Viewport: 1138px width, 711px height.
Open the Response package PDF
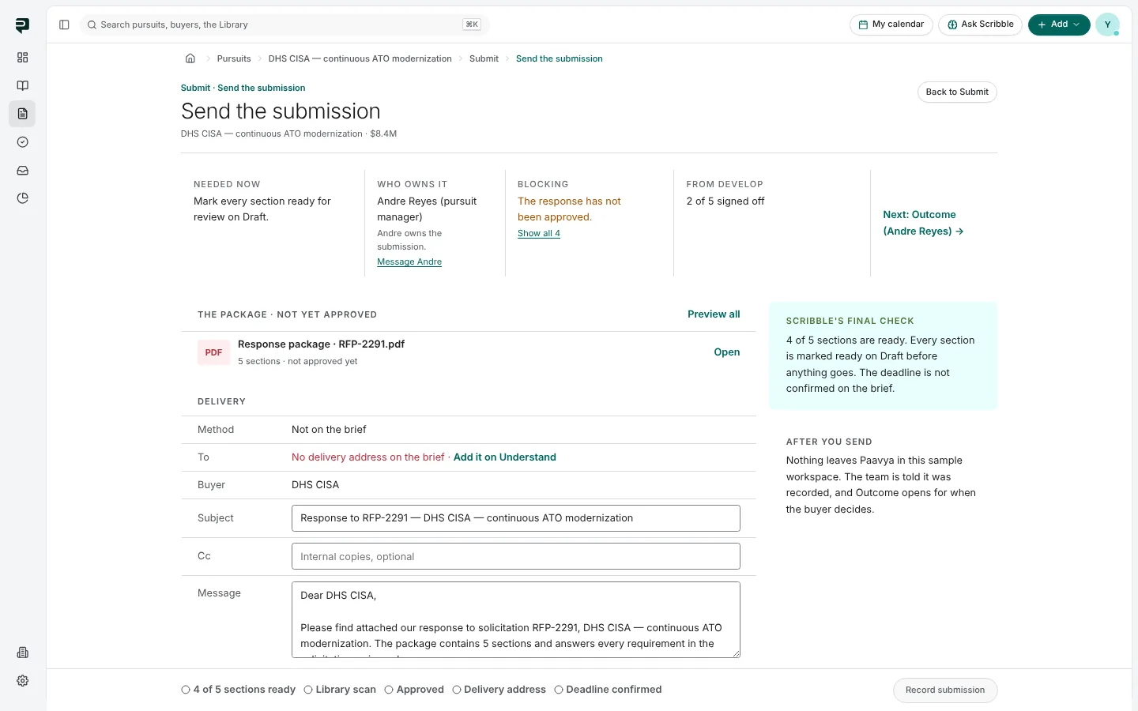pos(727,352)
